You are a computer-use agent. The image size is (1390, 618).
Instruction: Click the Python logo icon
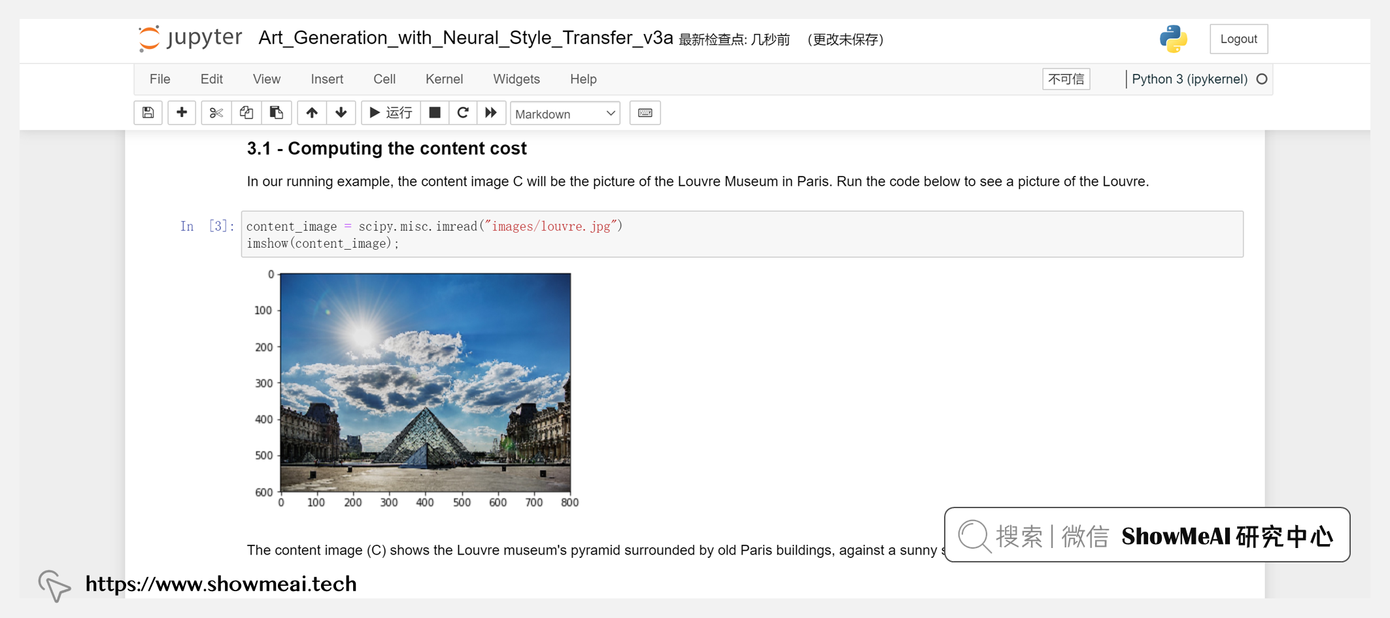click(1174, 39)
